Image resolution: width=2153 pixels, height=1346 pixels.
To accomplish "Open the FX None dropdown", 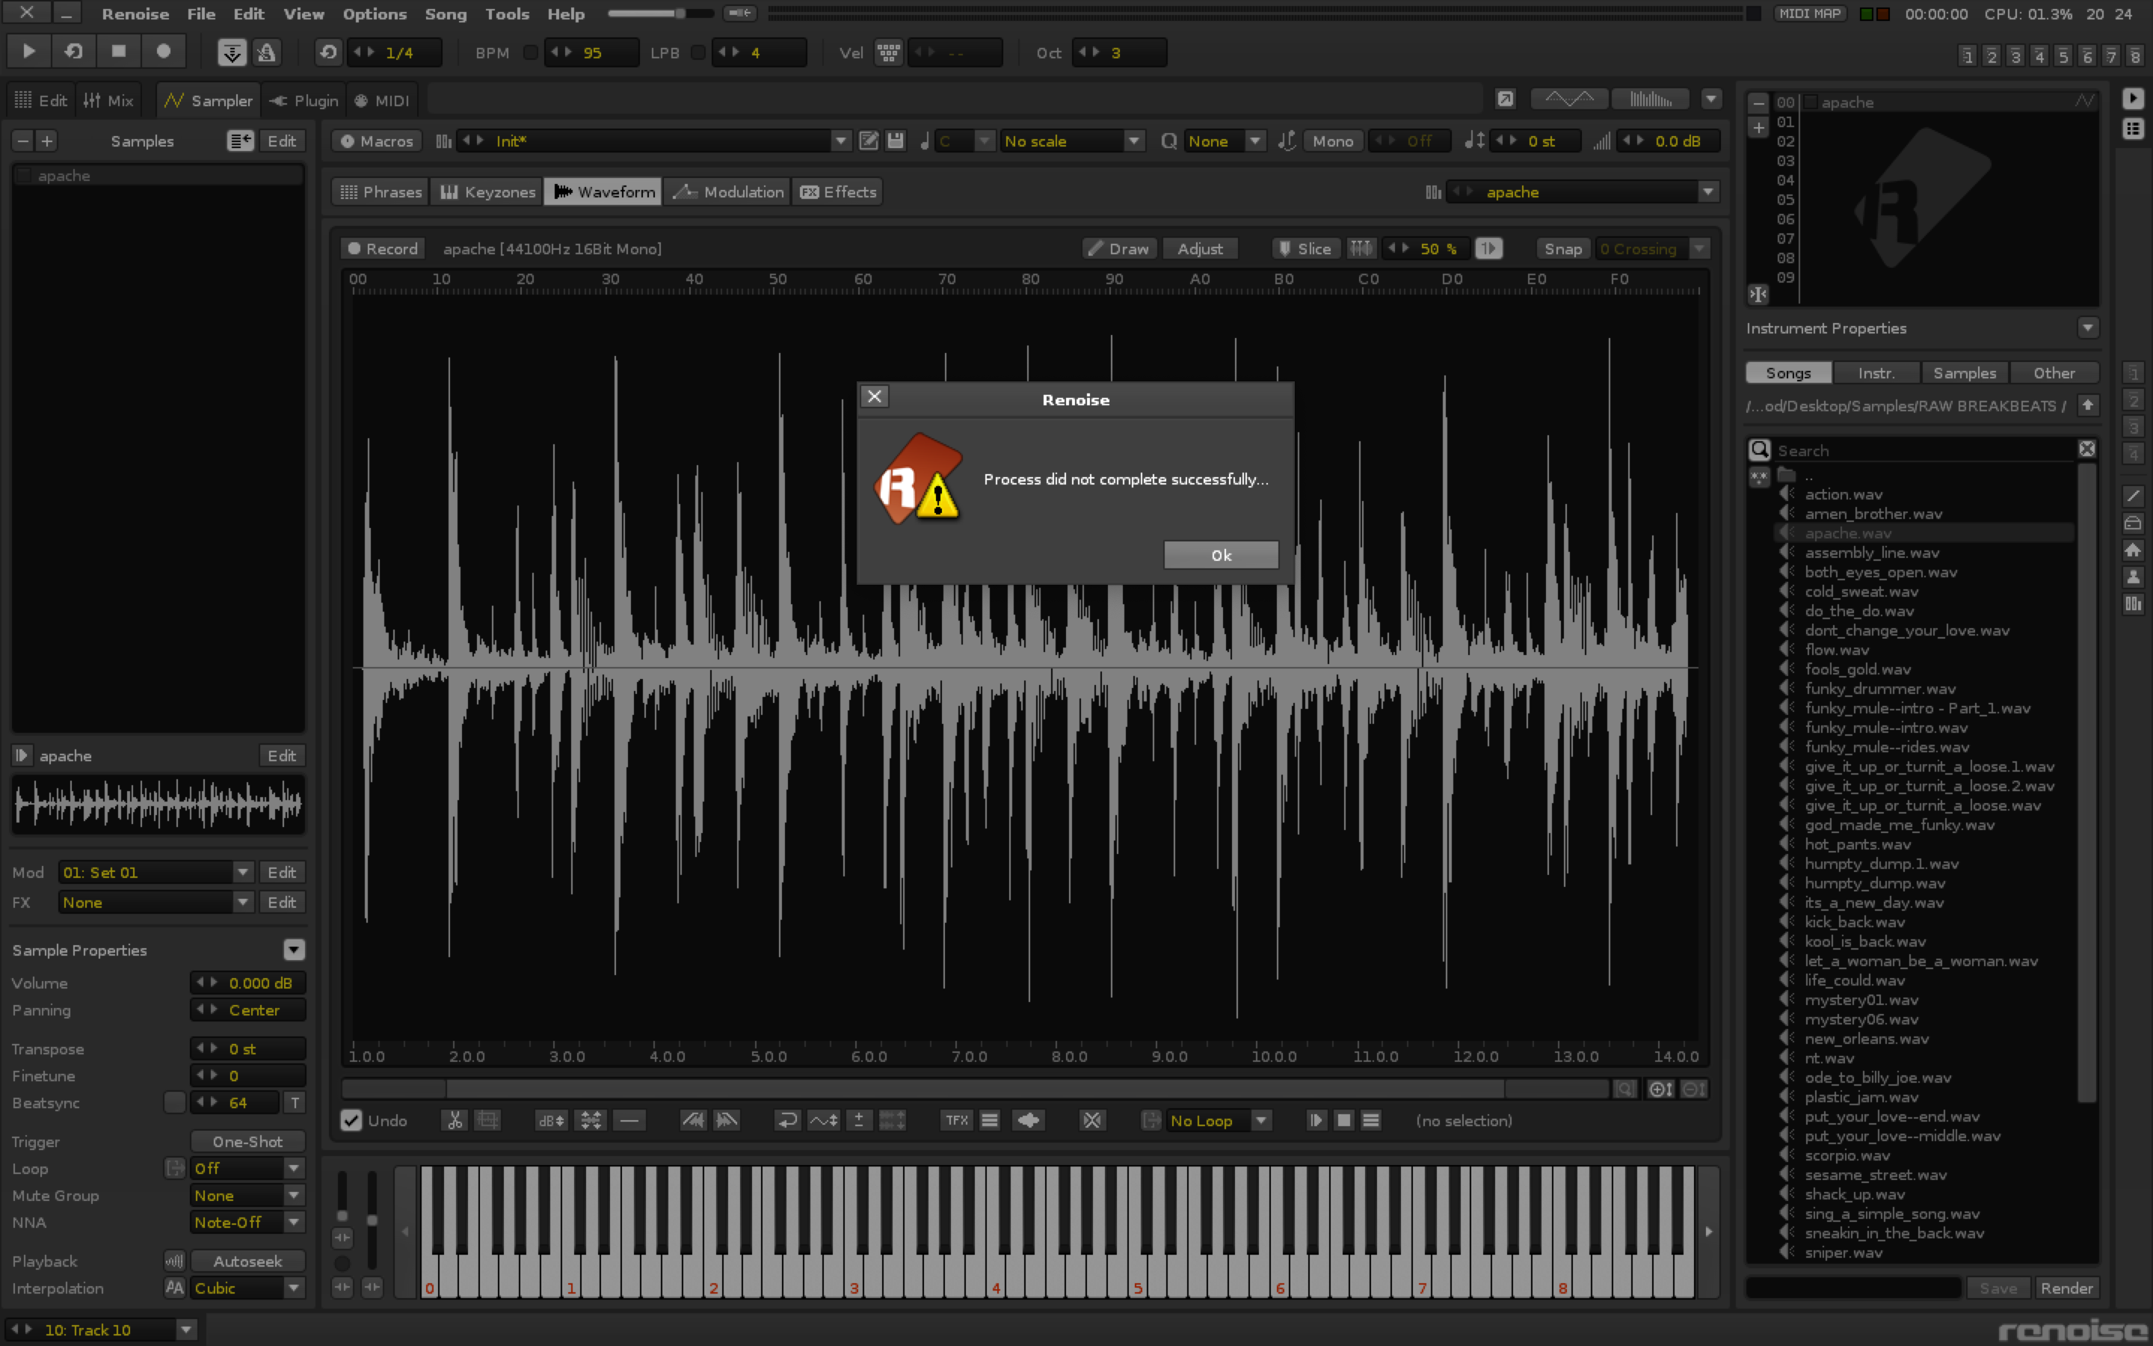I will (x=156, y=902).
